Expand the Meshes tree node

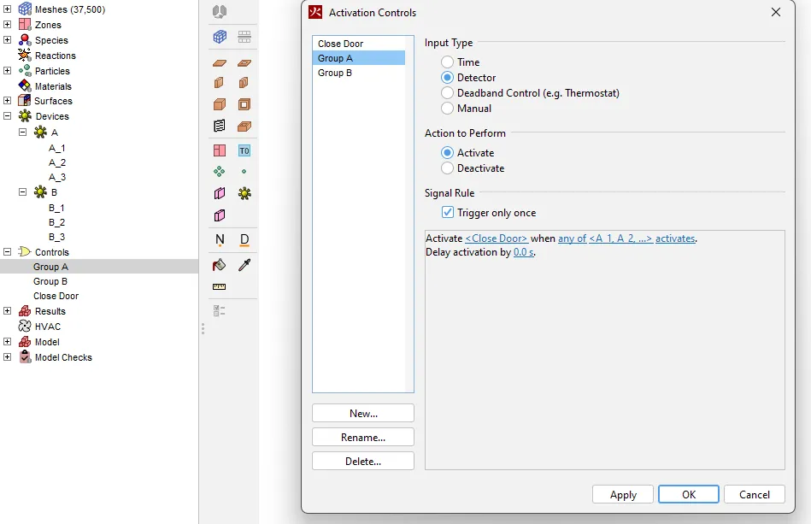[x=7, y=9]
